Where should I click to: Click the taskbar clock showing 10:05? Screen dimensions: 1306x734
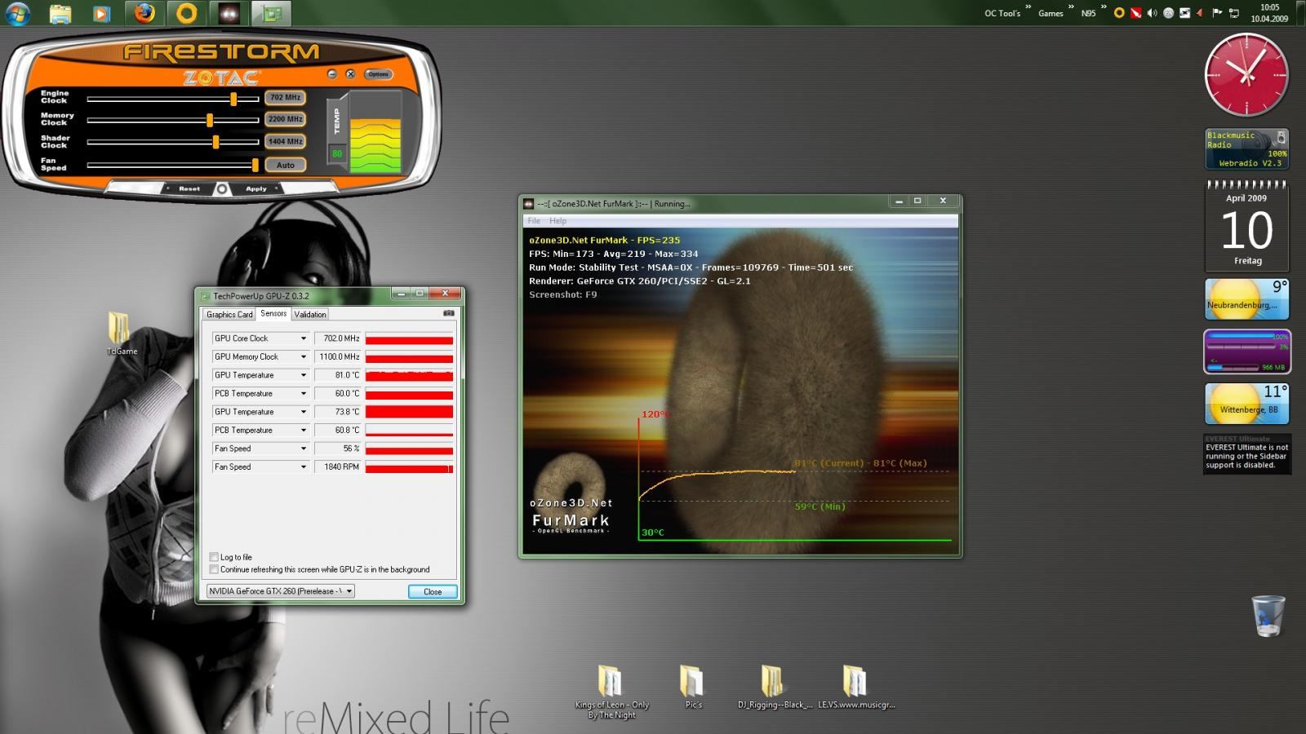(1269, 13)
